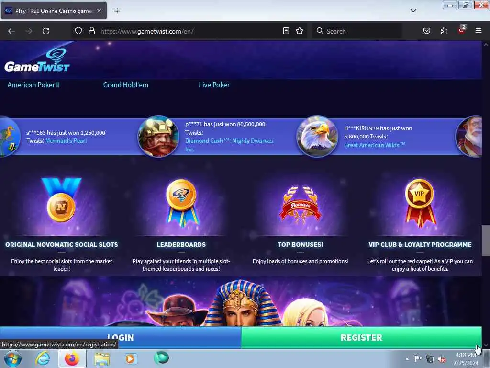Click the LEADERBOARDS heading

coord(181,245)
